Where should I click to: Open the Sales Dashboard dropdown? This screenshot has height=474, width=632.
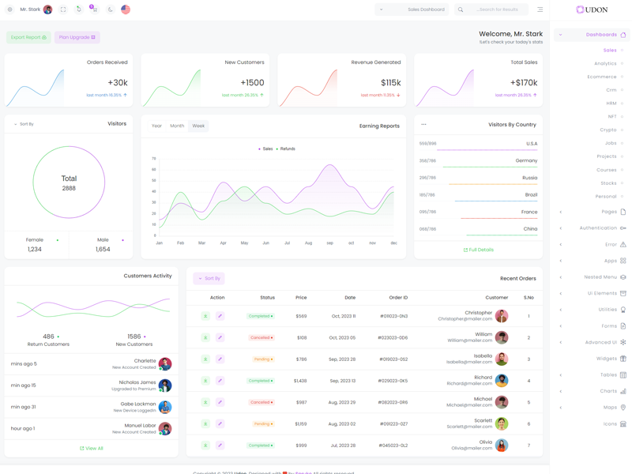pos(412,9)
